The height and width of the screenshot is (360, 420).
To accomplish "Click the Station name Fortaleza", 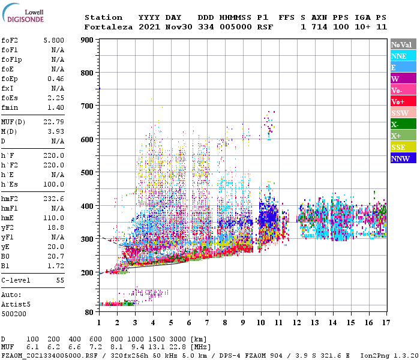I will click(x=109, y=27).
